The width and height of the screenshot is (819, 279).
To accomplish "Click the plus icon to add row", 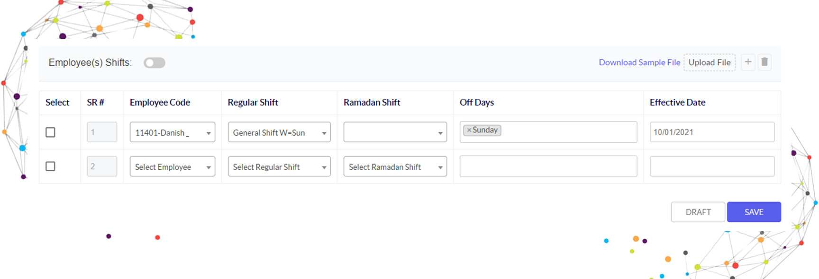I will [x=748, y=62].
